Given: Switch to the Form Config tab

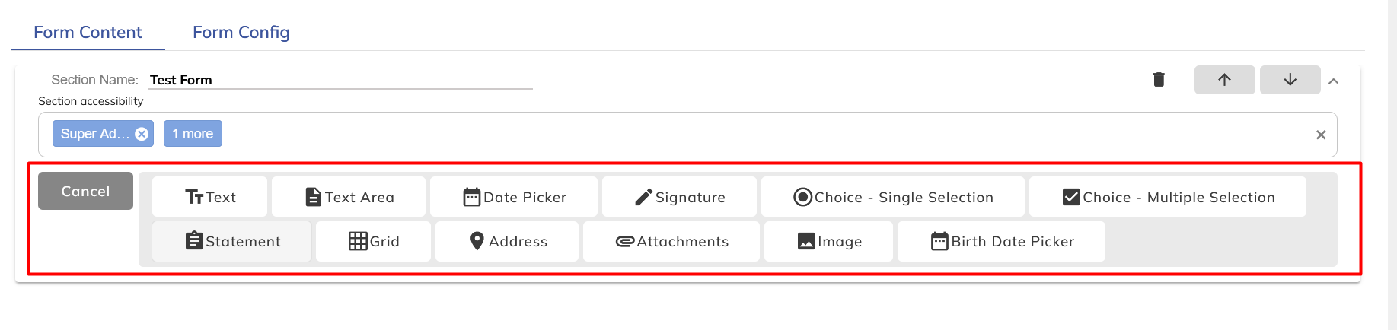Looking at the screenshot, I should [241, 33].
